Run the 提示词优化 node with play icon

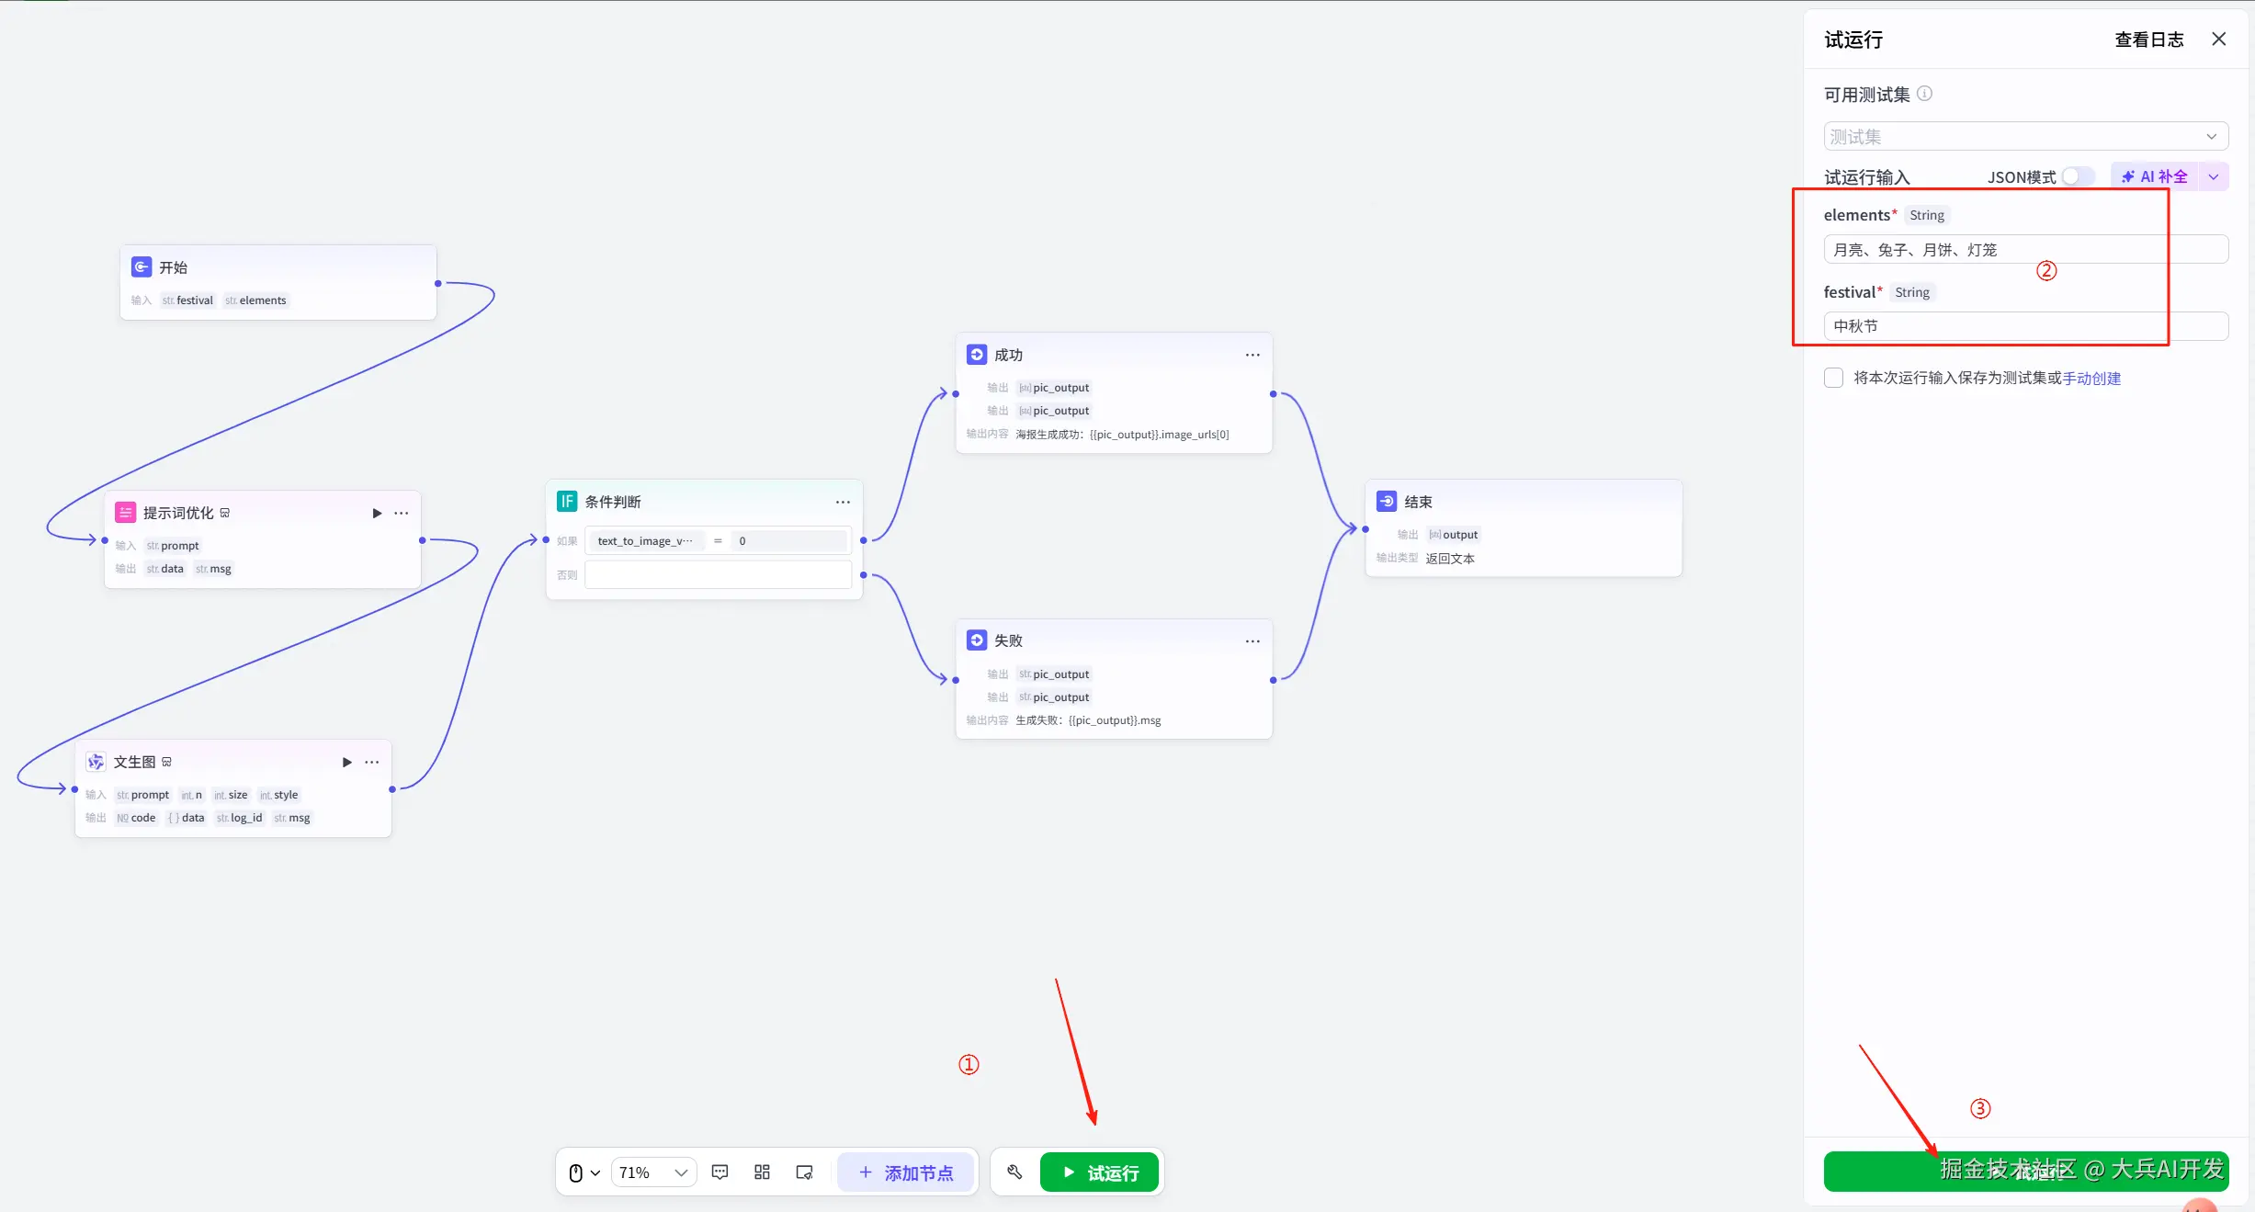click(377, 513)
